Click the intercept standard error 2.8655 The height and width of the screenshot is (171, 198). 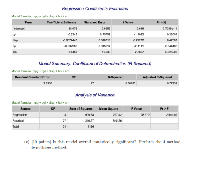[x=106, y=29]
